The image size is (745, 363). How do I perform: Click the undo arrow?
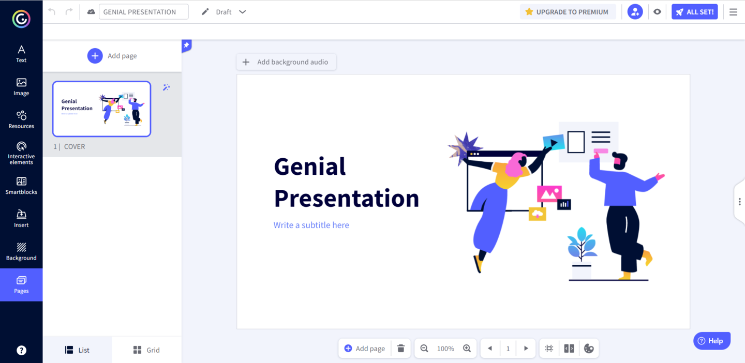52,12
